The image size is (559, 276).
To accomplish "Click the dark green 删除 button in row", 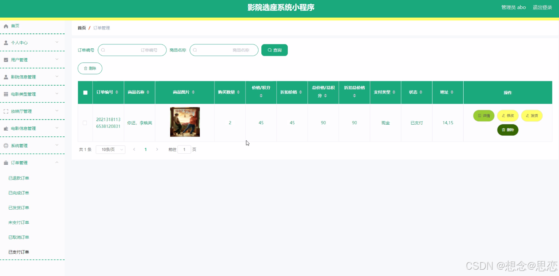I will coord(508,130).
